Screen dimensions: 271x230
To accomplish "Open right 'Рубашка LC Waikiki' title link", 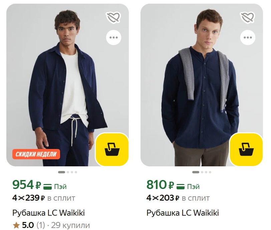I will click(183, 213).
